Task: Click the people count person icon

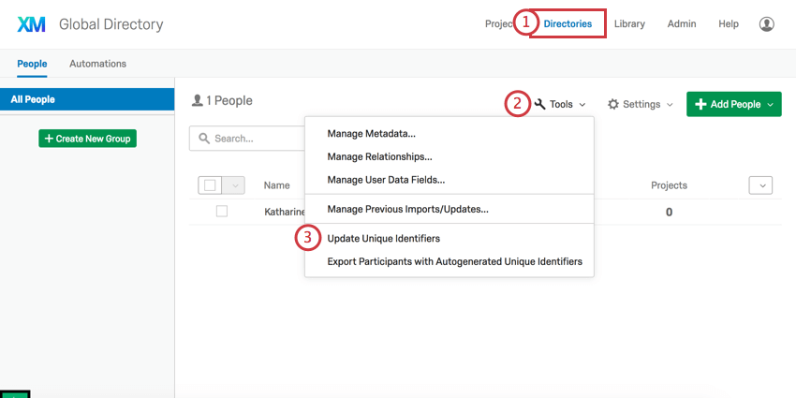Action: pyautogui.click(x=197, y=100)
